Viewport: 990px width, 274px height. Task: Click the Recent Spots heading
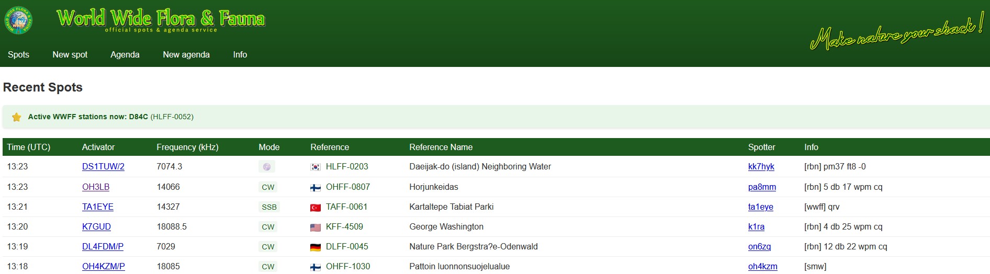[x=43, y=87]
